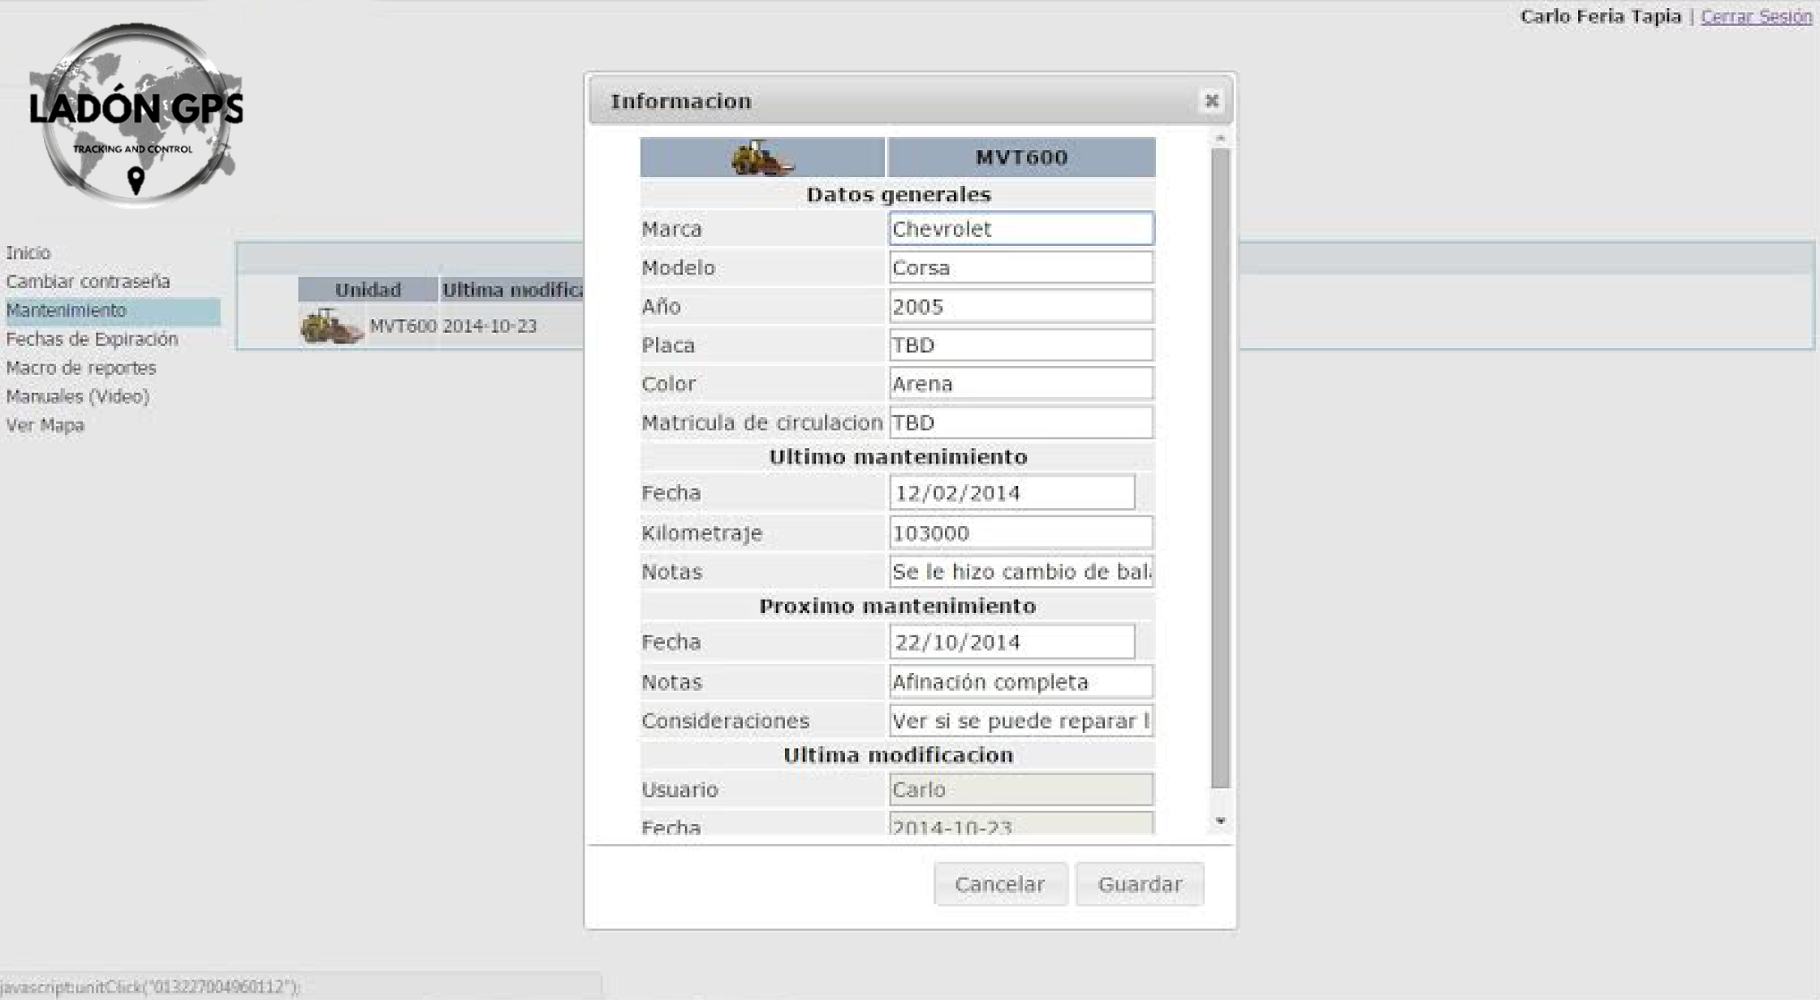Screen dimensions: 1820x1000
Task: Select Fechas de Expiración menu entry
Action: (x=92, y=339)
